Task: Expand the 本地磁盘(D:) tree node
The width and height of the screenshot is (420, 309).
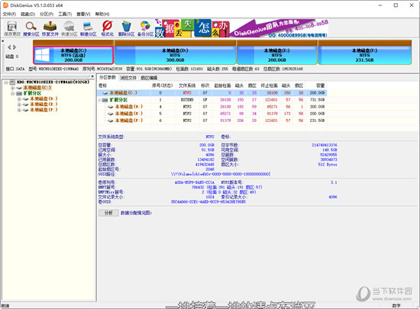Action: (19, 98)
